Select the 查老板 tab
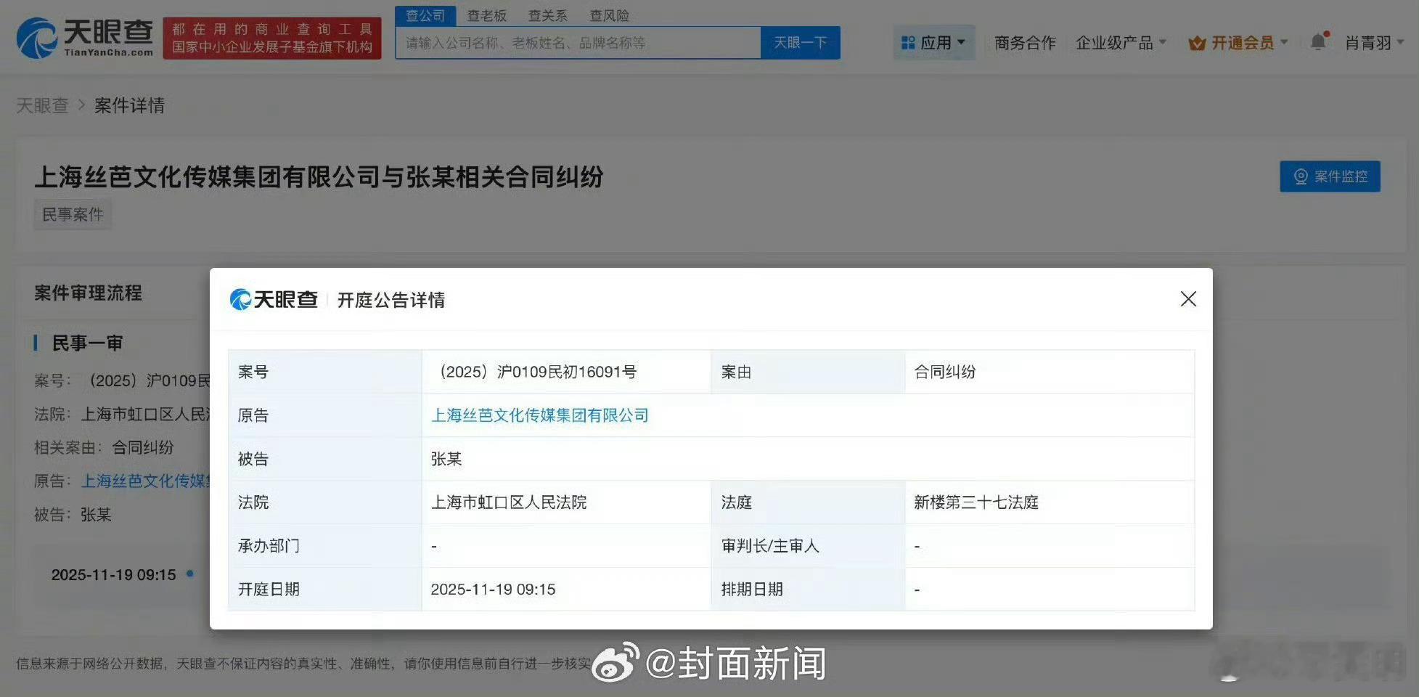The height and width of the screenshot is (697, 1419). tap(486, 15)
